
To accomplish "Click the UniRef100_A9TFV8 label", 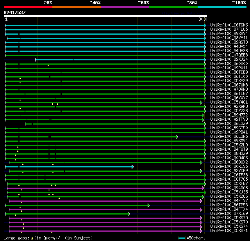I will (x=229, y=120).
